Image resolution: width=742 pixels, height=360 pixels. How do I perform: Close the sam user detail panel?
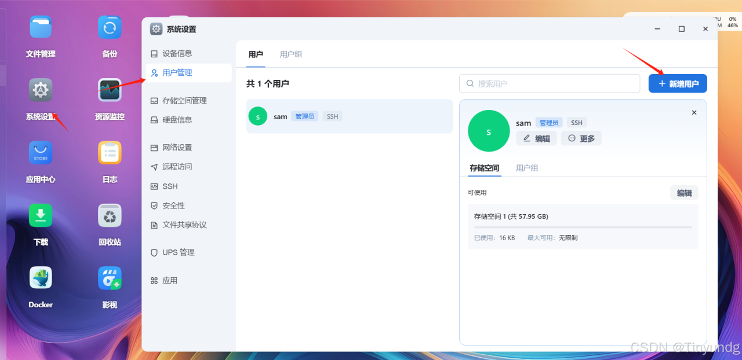694,112
